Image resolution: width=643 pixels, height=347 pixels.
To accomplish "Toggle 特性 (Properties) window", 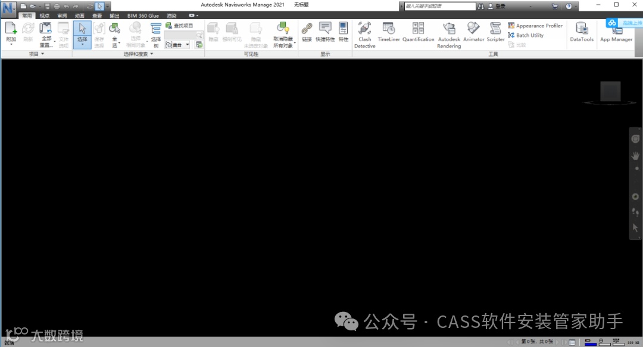I will coord(344,32).
